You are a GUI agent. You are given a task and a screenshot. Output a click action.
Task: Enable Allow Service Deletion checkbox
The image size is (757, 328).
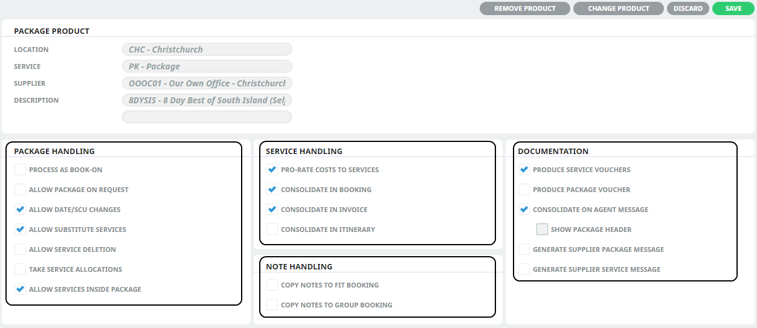[x=20, y=249]
